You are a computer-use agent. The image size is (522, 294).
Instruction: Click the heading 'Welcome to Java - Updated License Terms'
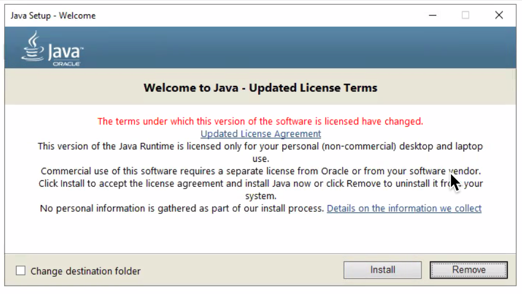click(x=260, y=88)
